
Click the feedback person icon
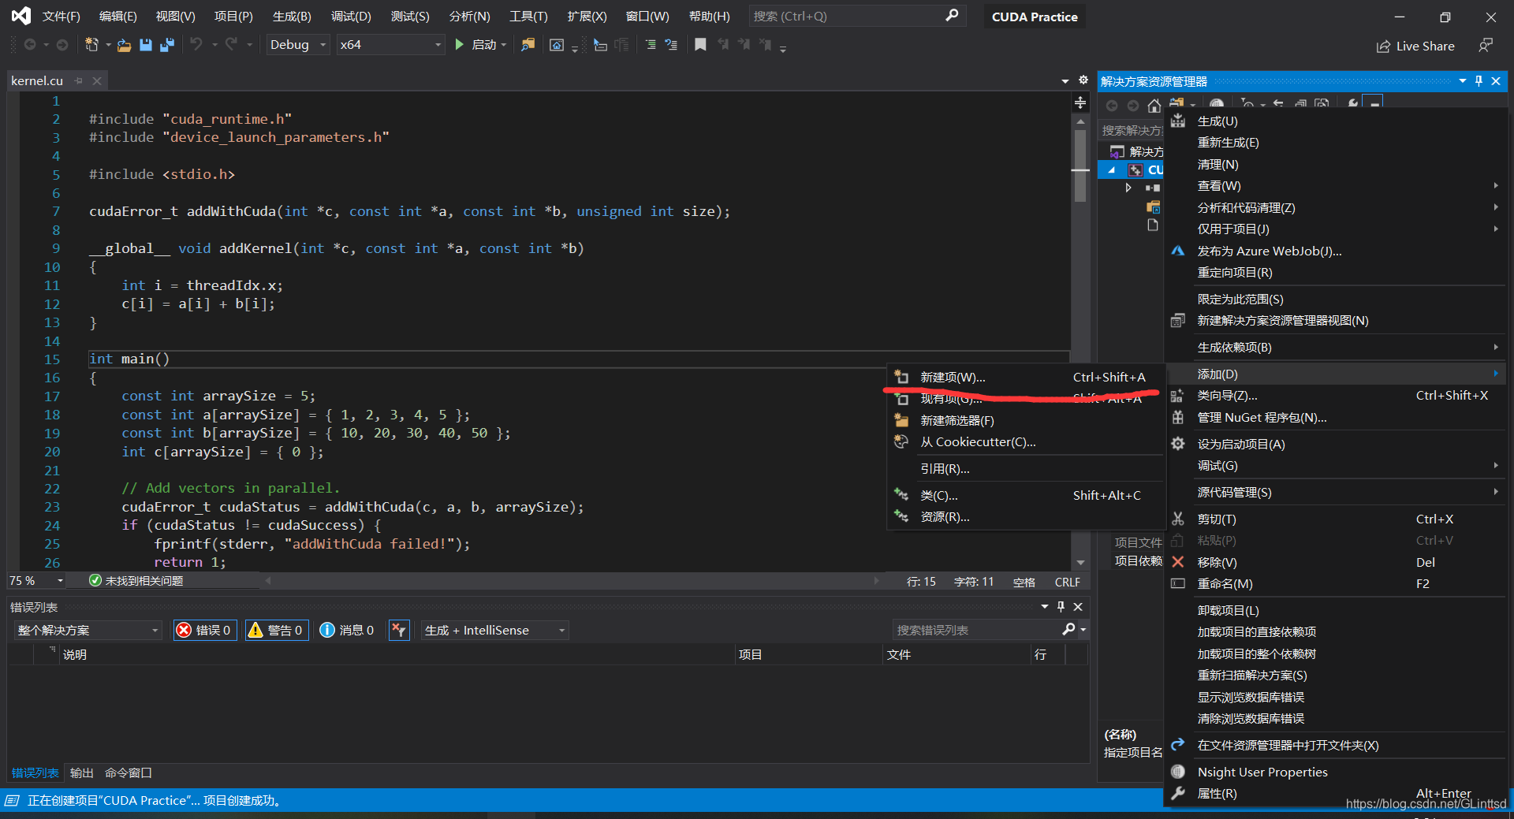[x=1486, y=46]
